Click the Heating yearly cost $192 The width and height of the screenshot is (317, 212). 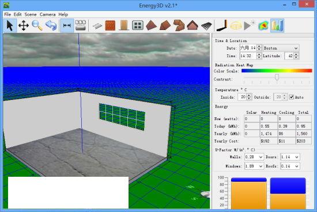[x=269, y=141]
